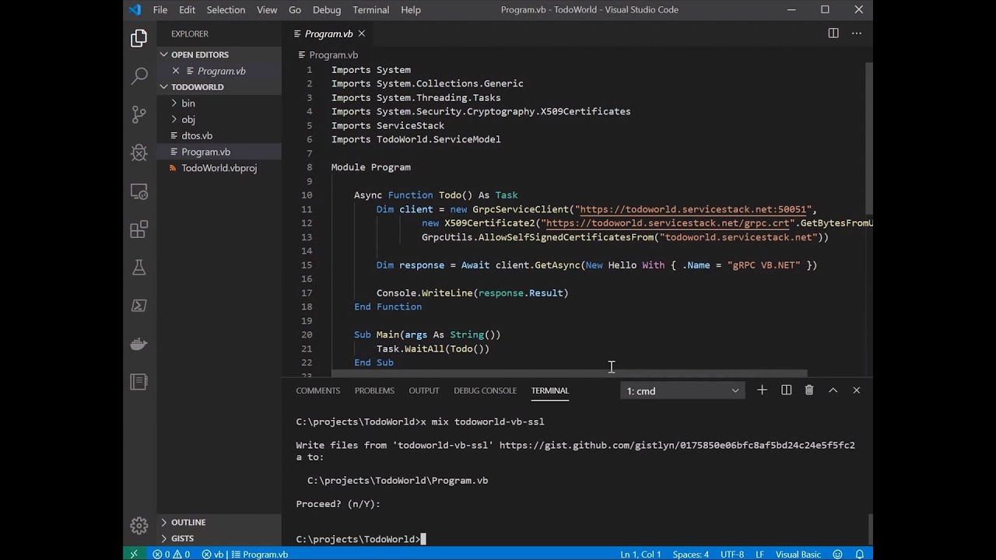Switch to the Problems panel tab
The height and width of the screenshot is (560, 996).
point(374,390)
